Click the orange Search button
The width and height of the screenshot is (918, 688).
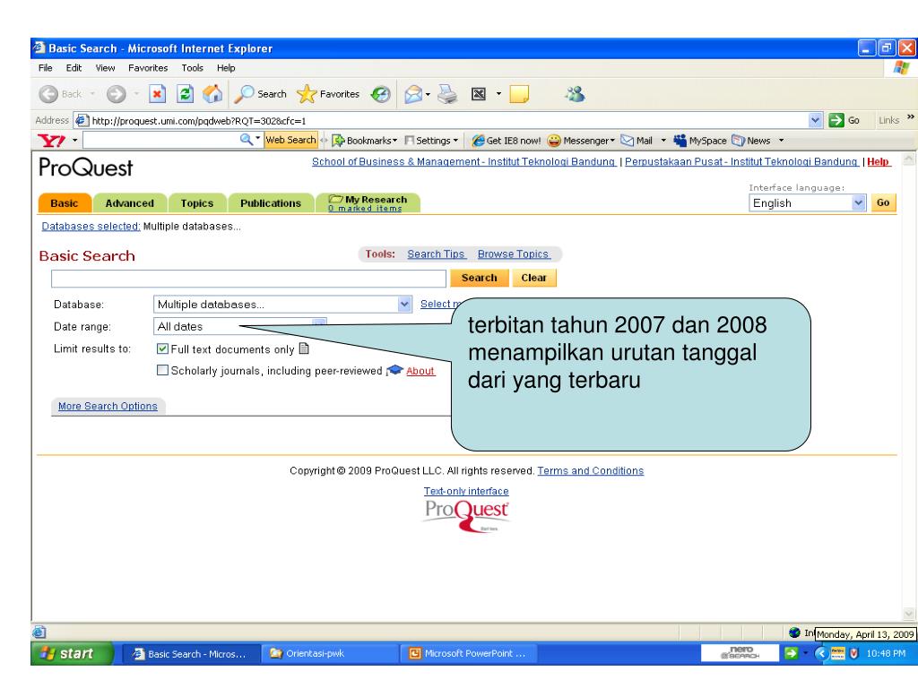479,278
